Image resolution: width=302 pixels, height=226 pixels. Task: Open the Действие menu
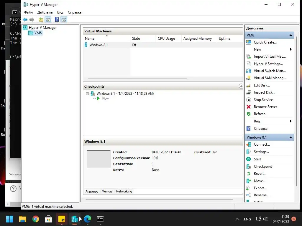(45, 12)
